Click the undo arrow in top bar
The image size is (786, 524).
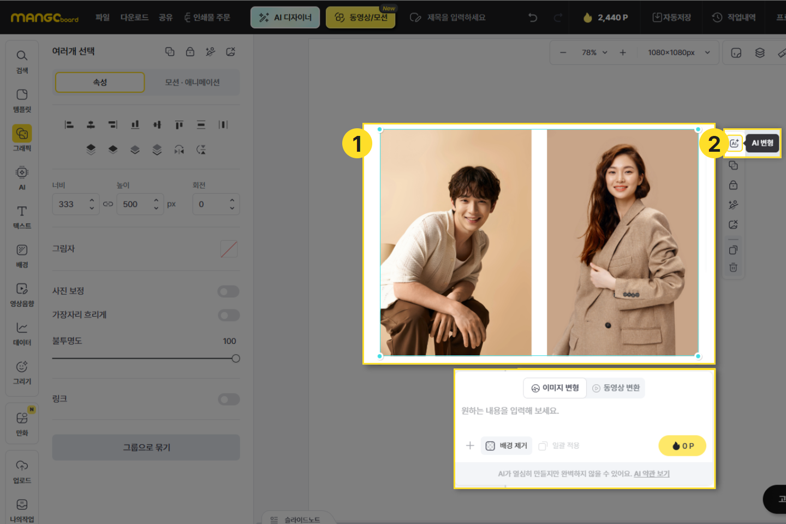click(x=533, y=17)
